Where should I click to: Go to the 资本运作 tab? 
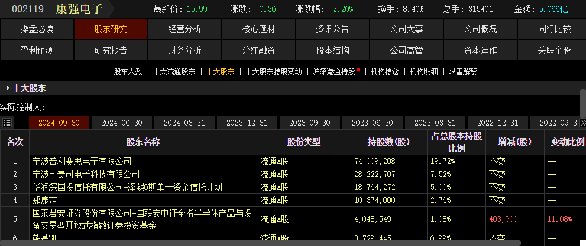tap(481, 50)
